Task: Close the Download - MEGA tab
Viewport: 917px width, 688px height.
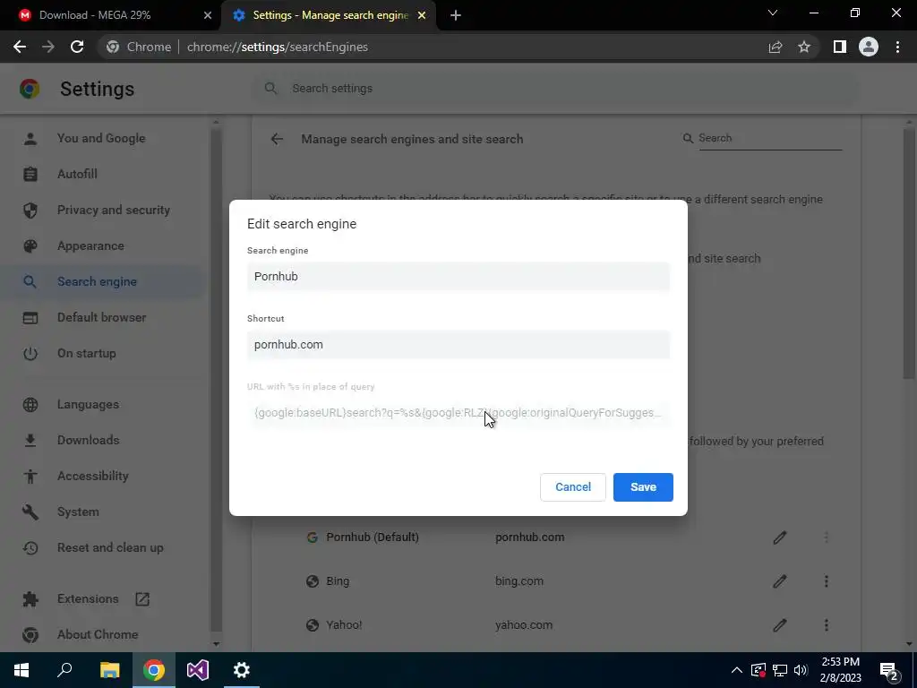Action: pos(208,15)
